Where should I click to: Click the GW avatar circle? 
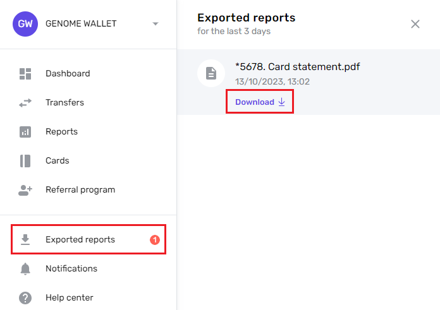(25, 24)
